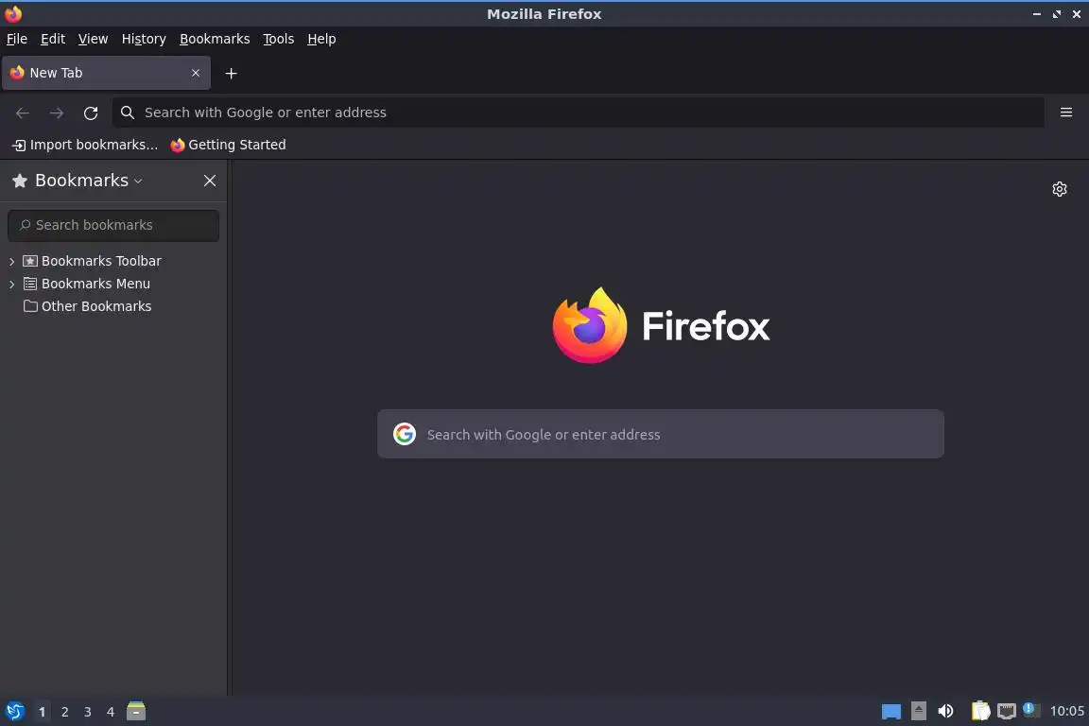The image size is (1089, 726).
Task: Switch to workspace 3
Action: click(x=88, y=712)
